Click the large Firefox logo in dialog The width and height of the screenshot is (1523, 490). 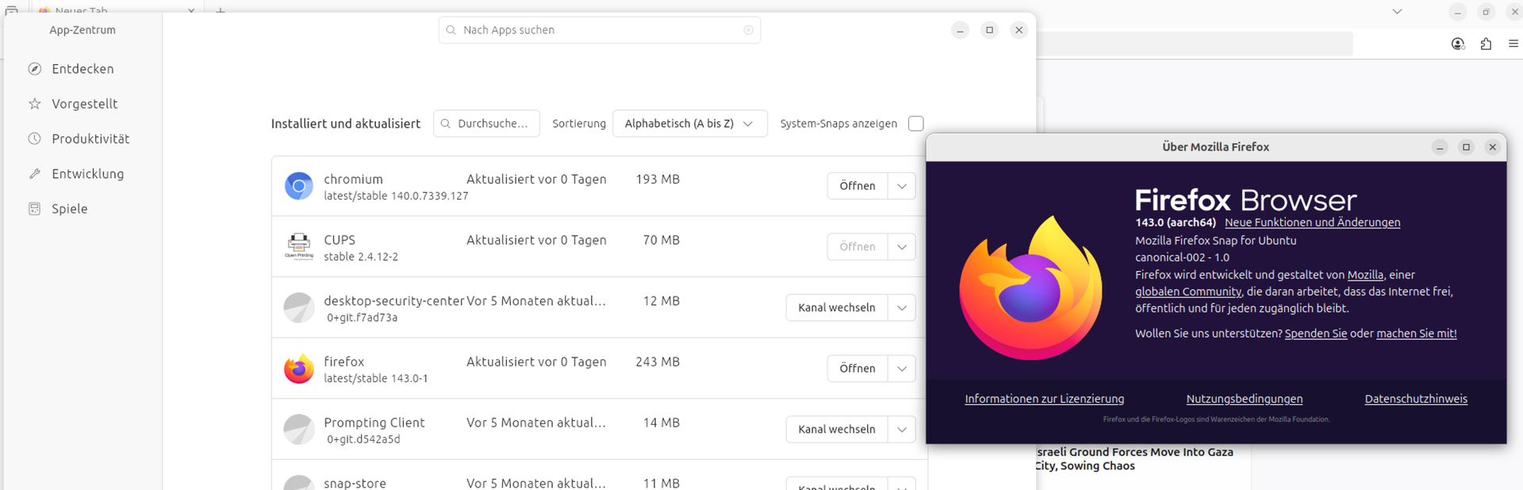pyautogui.click(x=1030, y=287)
